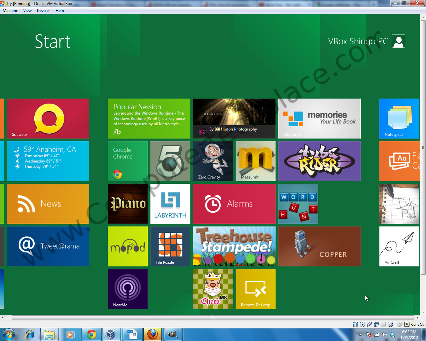Switch to VirtualBox in the taskbar
This screenshot has height=341, width=426.
[111, 334]
